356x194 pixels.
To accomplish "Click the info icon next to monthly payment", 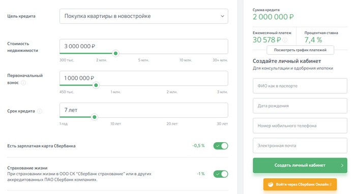I will pos(285,40).
